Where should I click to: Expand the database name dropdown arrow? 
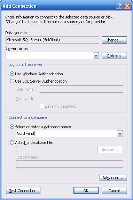pyautogui.click(x=120, y=134)
